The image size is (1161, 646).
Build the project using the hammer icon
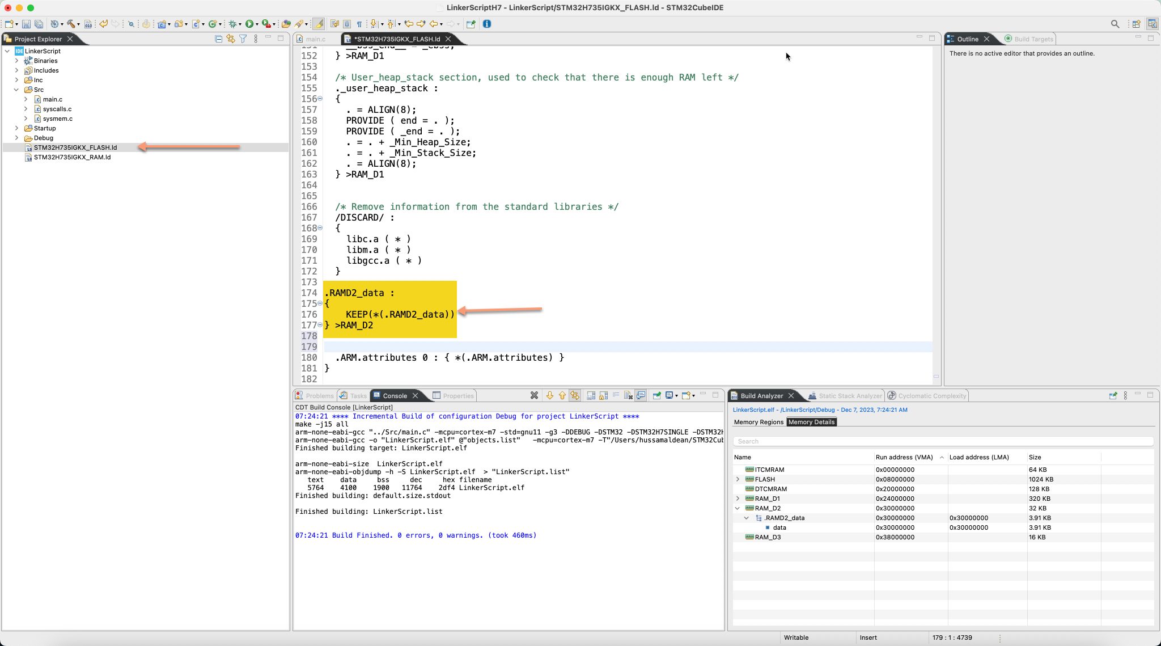(71, 24)
